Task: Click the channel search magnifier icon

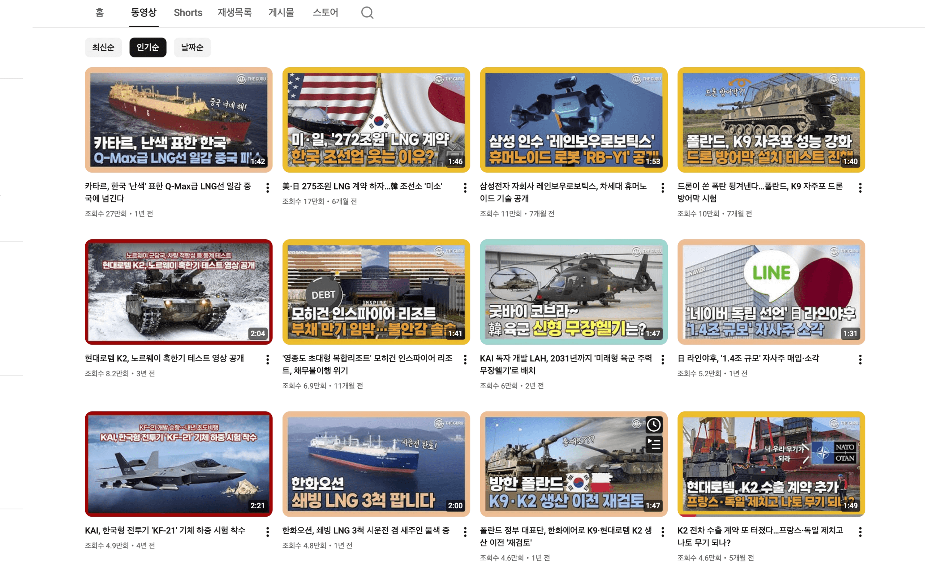Action: coord(367,13)
